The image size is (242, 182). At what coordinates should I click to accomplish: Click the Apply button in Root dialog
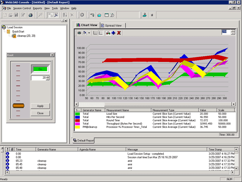[x=40, y=106]
